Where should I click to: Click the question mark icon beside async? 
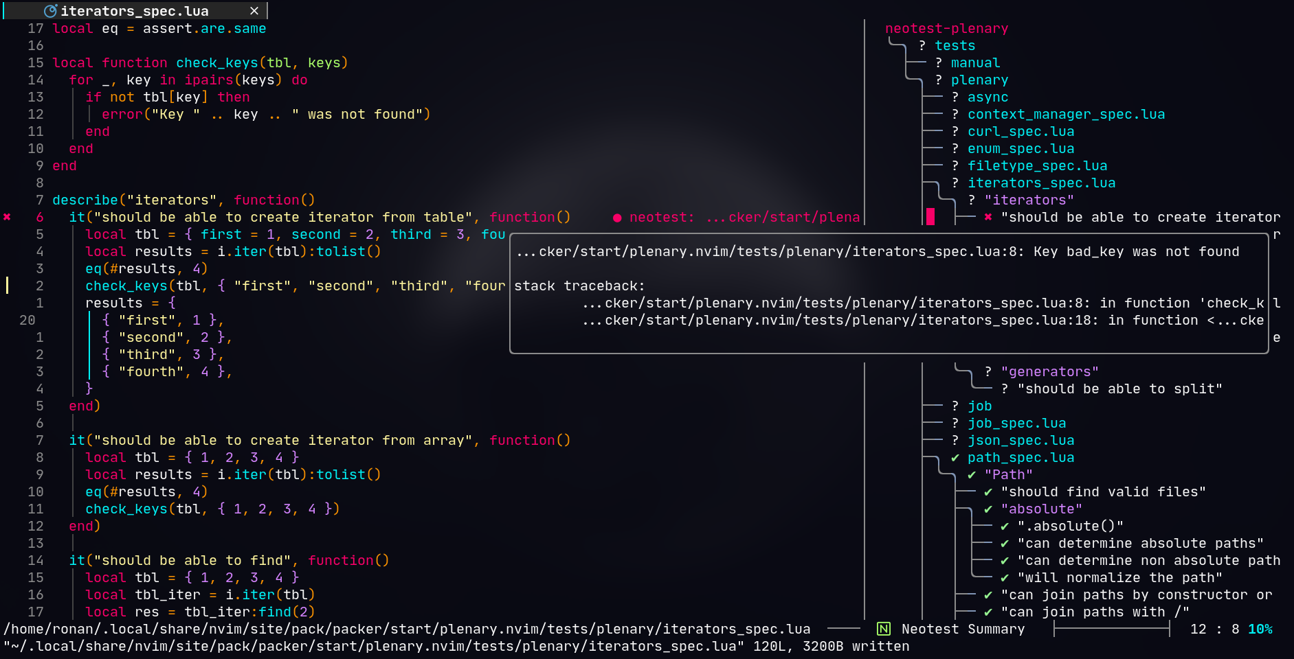pos(955,97)
